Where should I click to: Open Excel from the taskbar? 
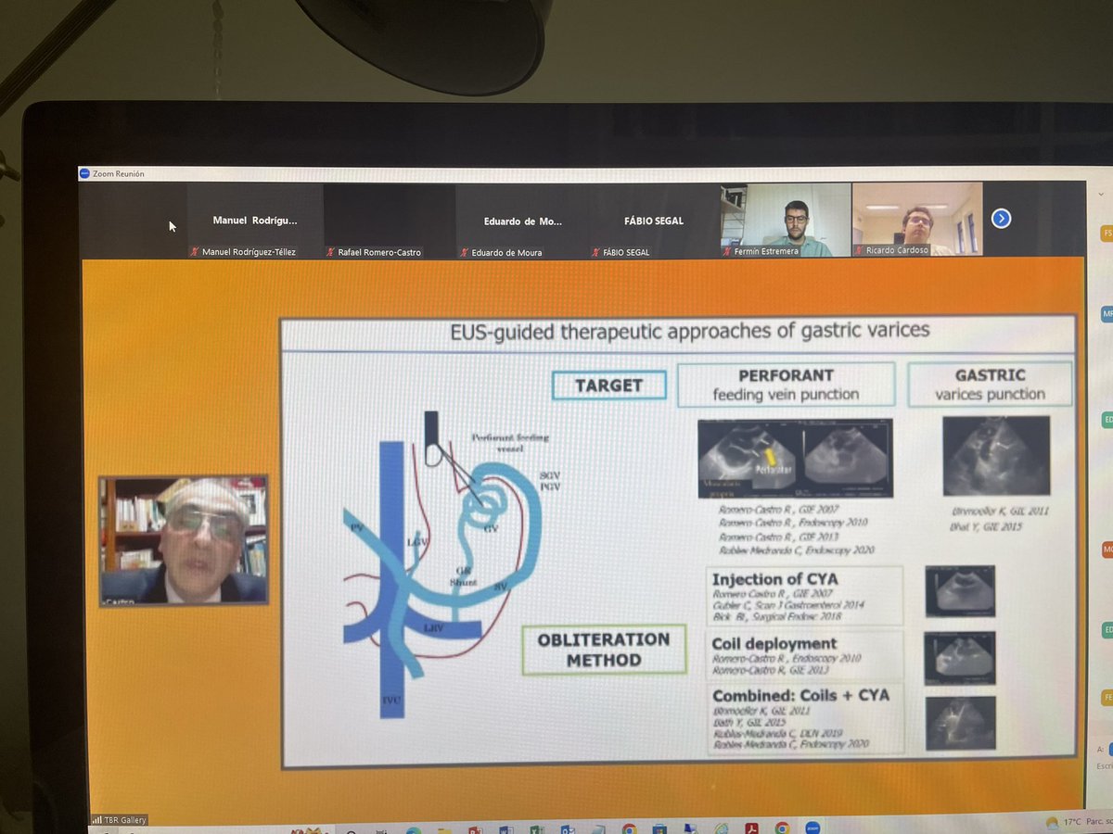pos(535,828)
